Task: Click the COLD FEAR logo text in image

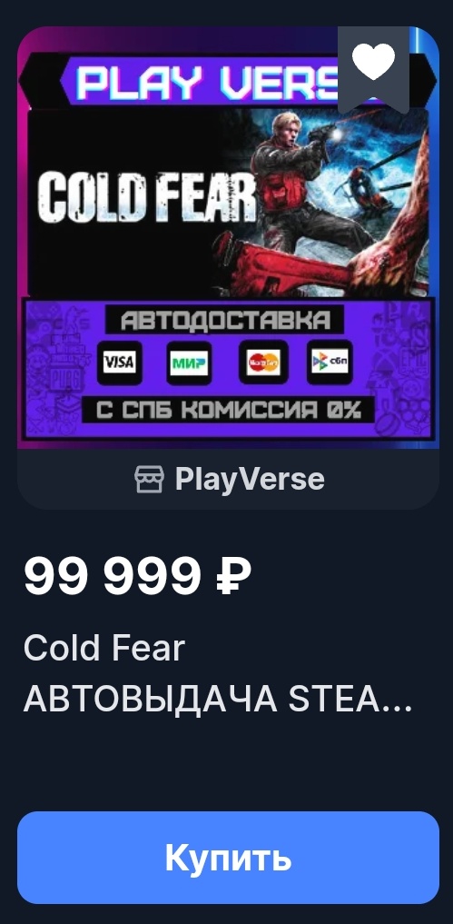Action: point(147,197)
